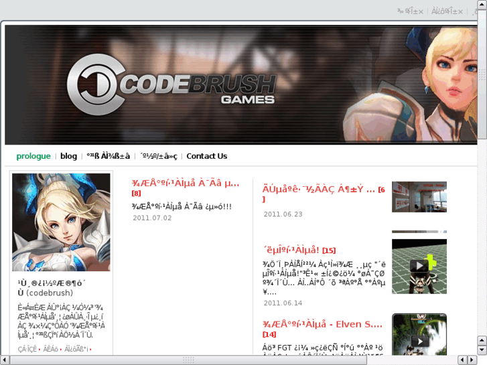Click first top-right header link

(410, 11)
